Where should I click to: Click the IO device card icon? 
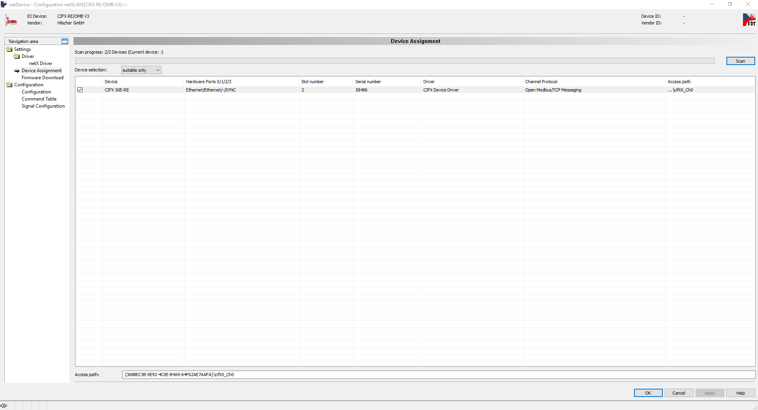pos(11,20)
